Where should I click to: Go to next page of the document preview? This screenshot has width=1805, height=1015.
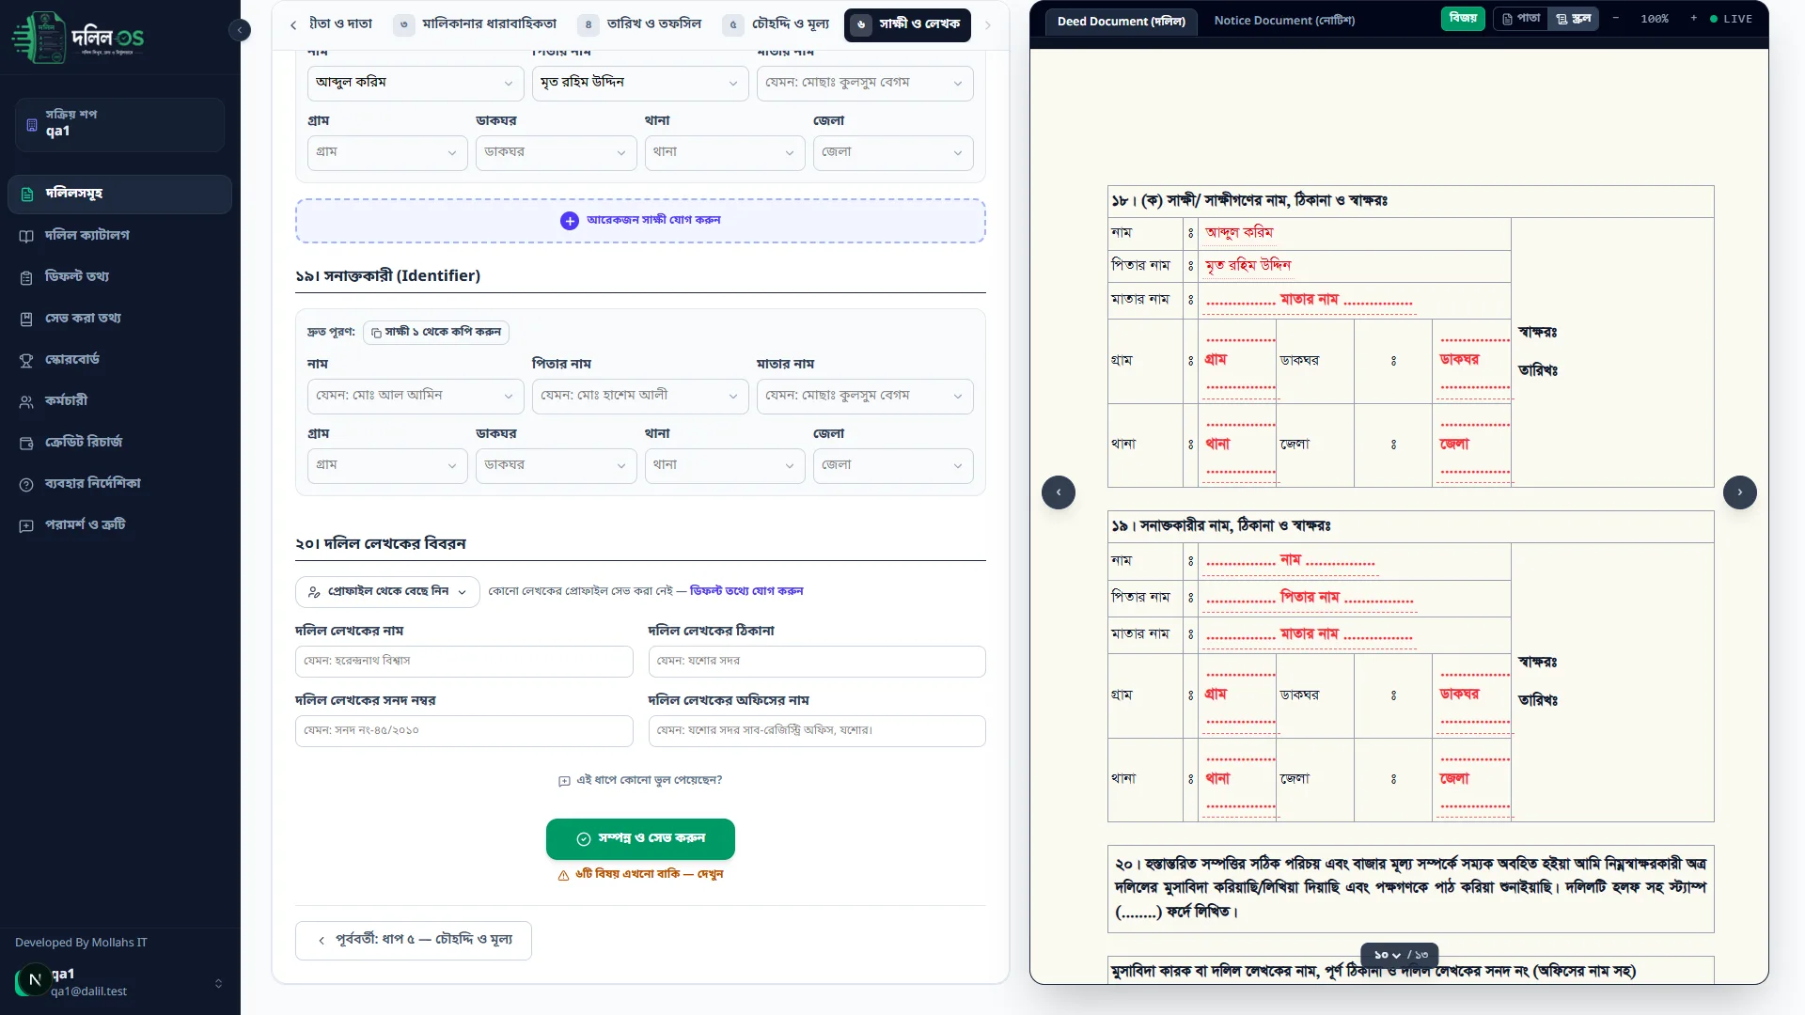(x=1740, y=492)
